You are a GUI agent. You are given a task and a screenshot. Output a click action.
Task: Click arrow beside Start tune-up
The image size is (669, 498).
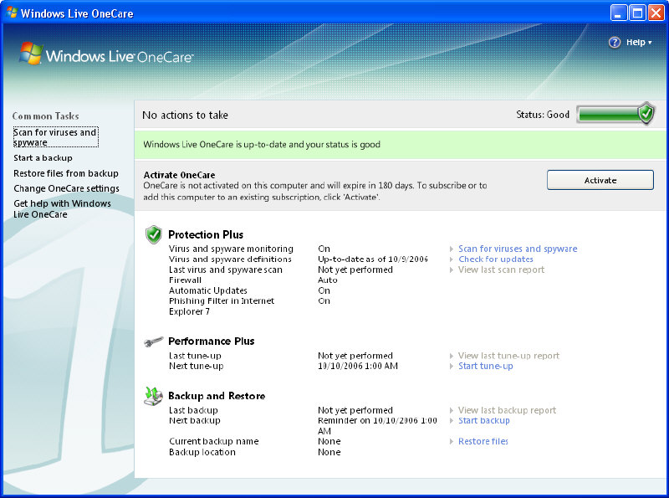[x=452, y=366]
